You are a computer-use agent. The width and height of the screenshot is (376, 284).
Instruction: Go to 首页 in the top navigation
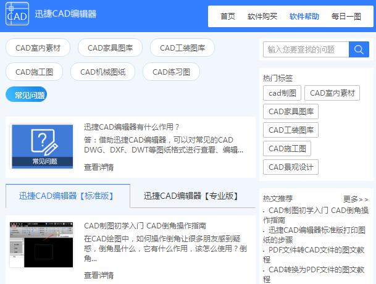(228, 17)
